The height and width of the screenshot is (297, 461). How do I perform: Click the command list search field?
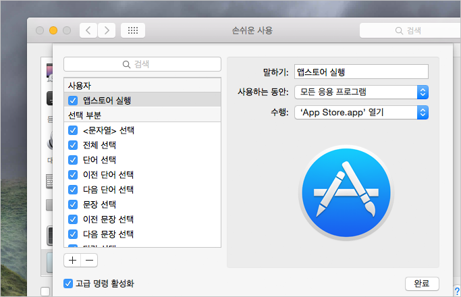[x=142, y=64]
